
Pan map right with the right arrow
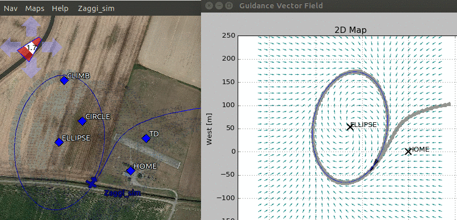click(52, 47)
